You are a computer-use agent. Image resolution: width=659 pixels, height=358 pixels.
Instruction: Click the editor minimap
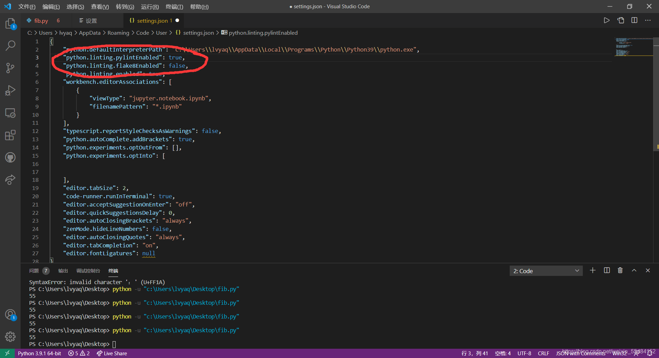[x=634, y=47]
